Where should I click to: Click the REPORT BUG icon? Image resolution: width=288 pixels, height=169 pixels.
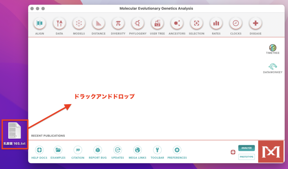tap(98, 150)
